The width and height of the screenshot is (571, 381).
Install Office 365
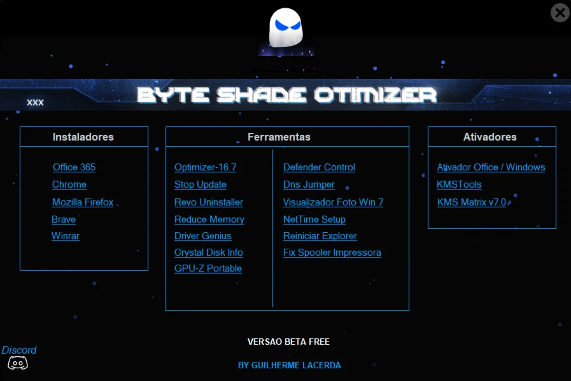tap(74, 167)
